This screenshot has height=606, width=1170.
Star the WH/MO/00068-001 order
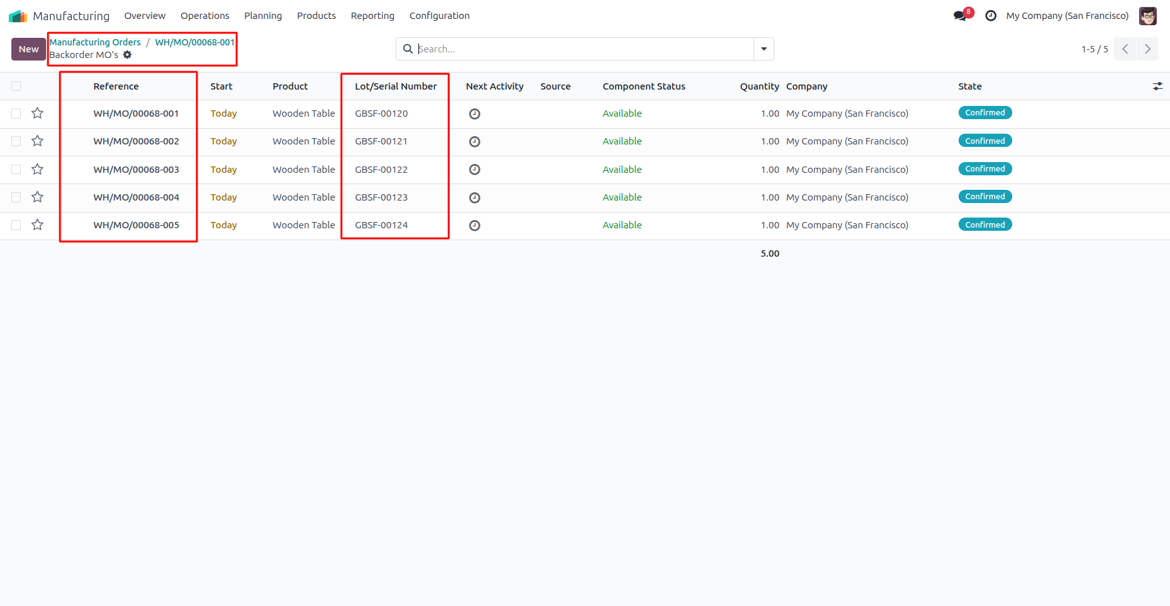click(38, 114)
